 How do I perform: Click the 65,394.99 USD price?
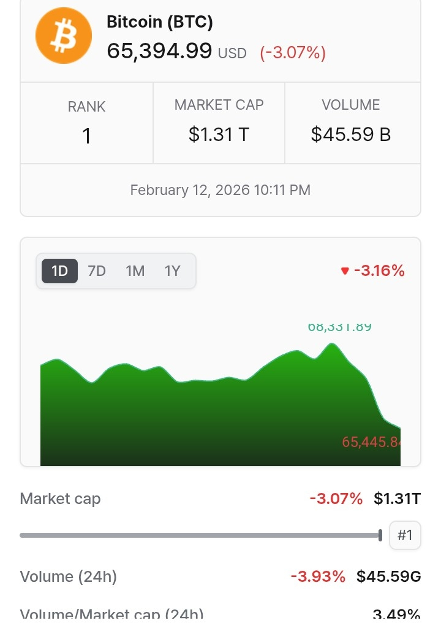pos(176,51)
